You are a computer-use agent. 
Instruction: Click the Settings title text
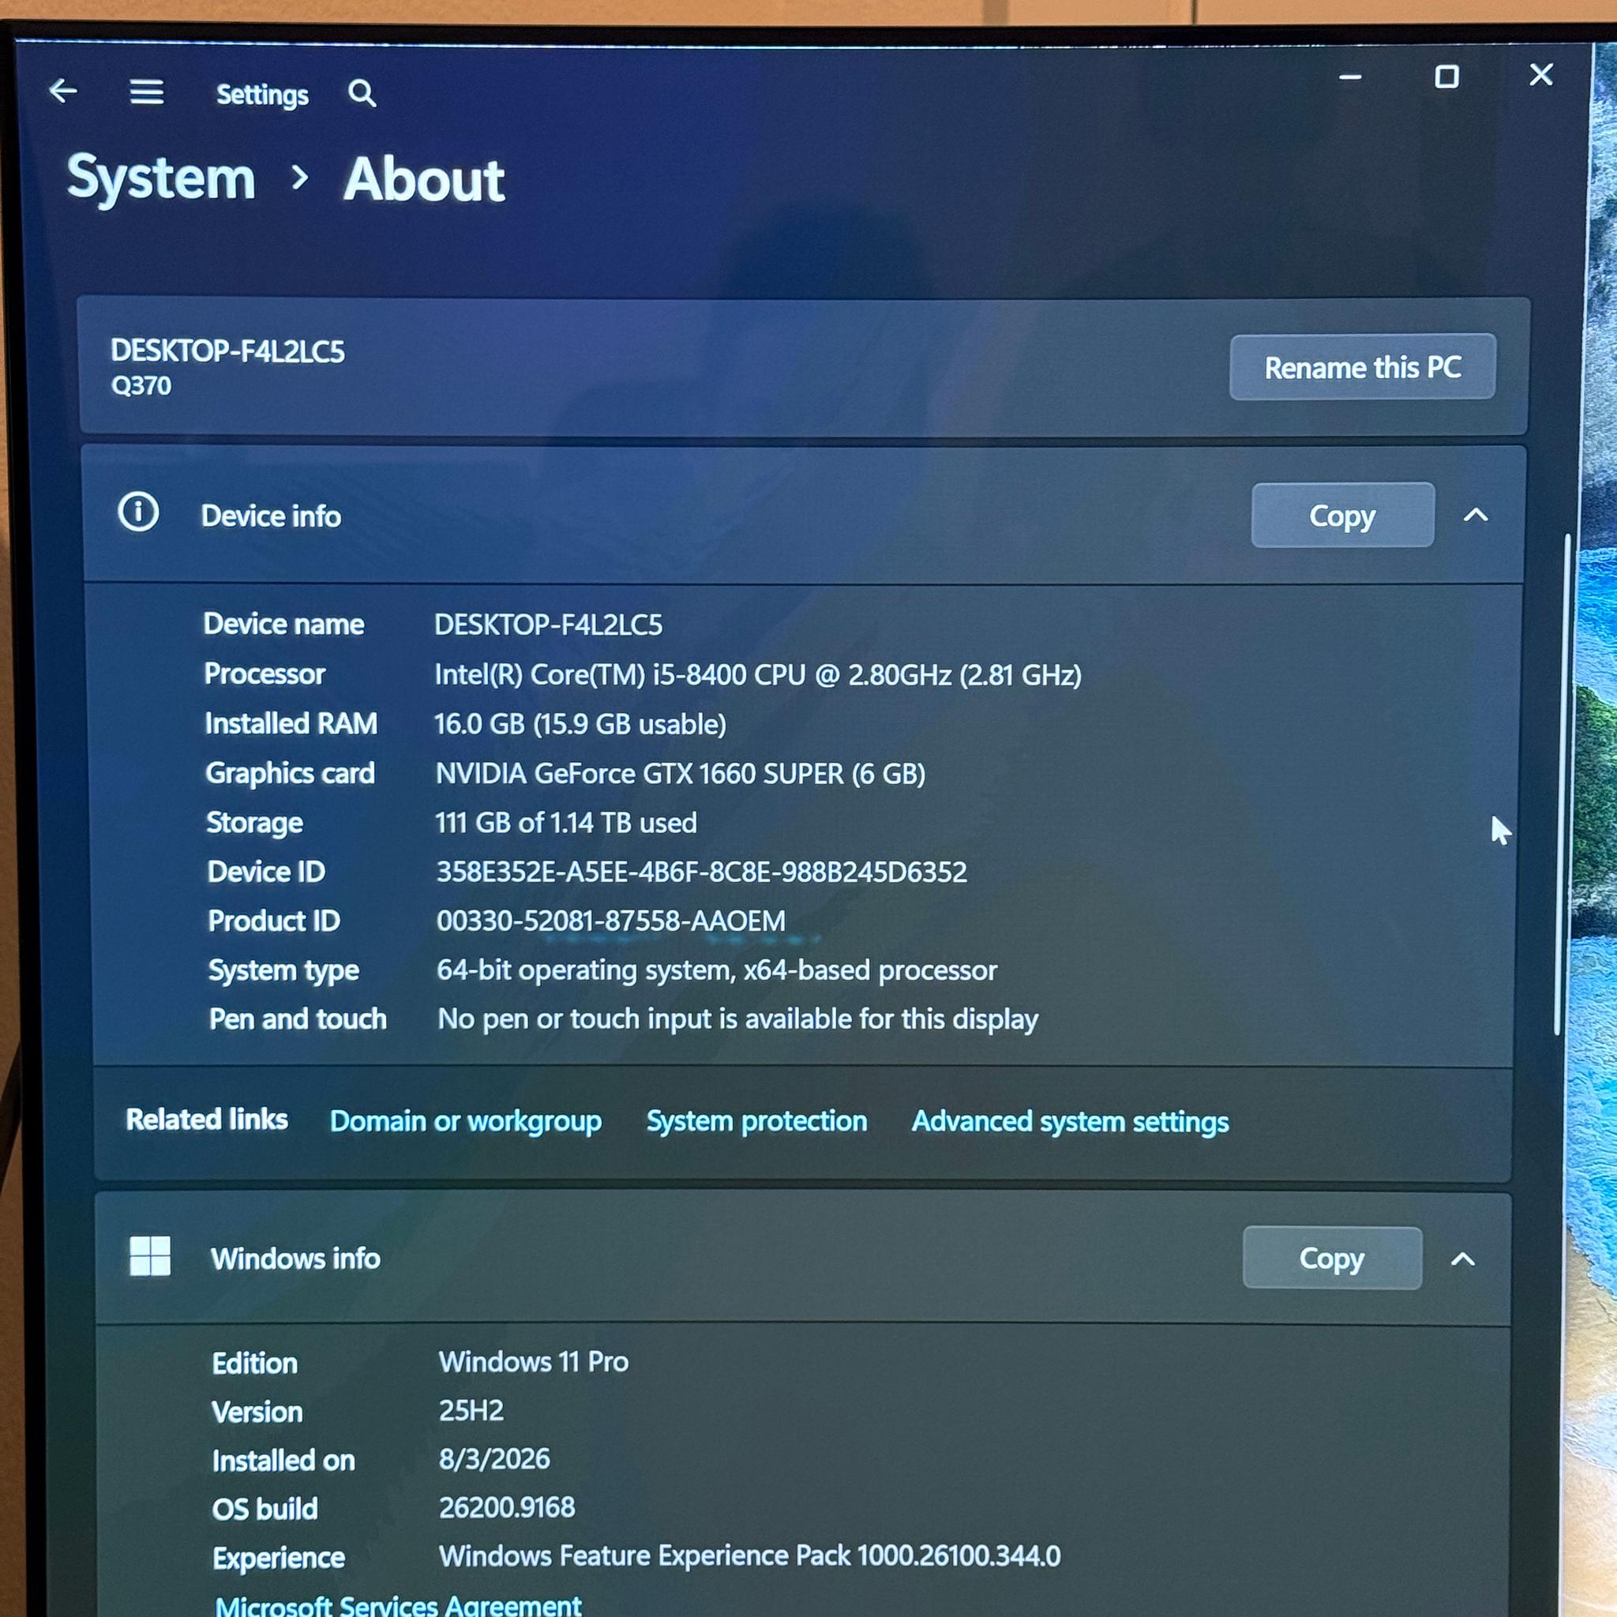coord(262,95)
